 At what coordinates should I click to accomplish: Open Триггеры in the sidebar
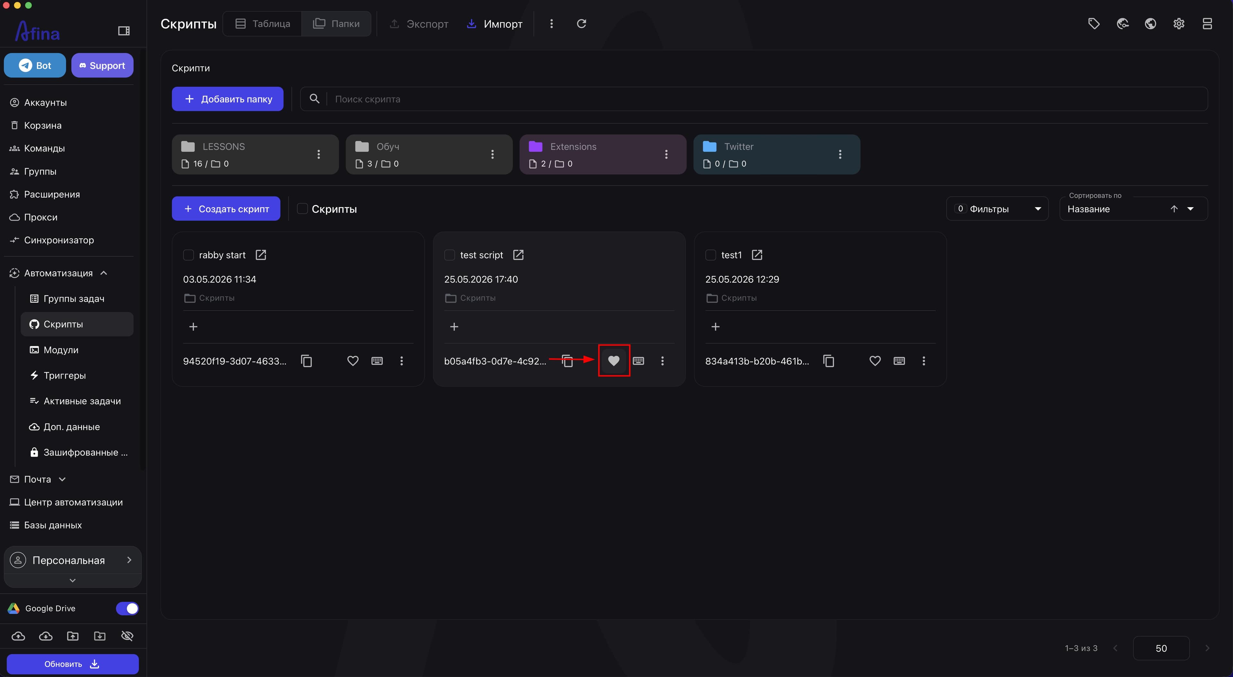(65, 375)
